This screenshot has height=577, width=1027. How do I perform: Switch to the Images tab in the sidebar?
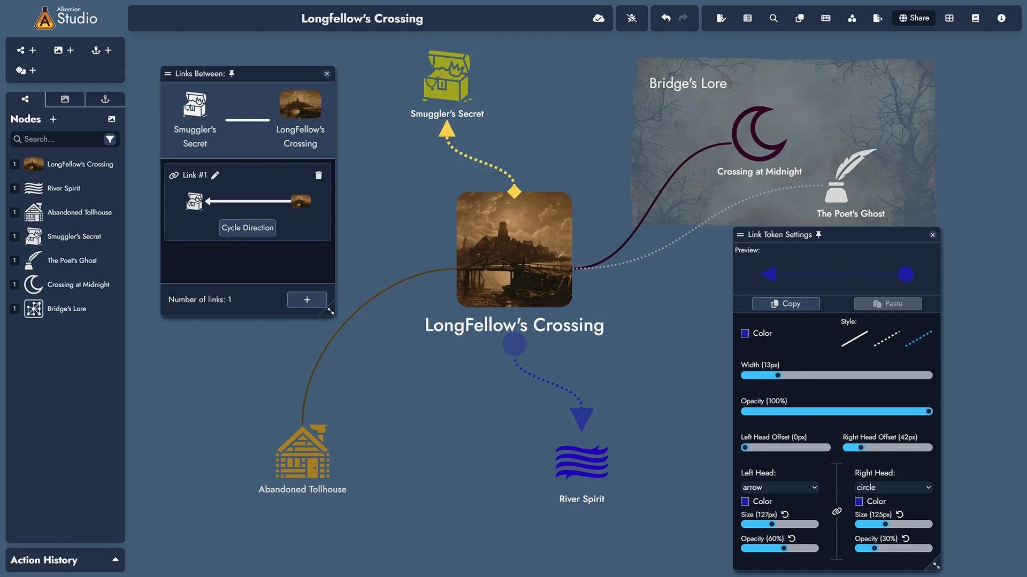click(65, 99)
